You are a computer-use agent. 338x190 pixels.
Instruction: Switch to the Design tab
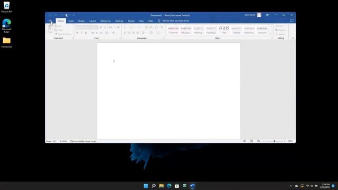click(x=81, y=21)
